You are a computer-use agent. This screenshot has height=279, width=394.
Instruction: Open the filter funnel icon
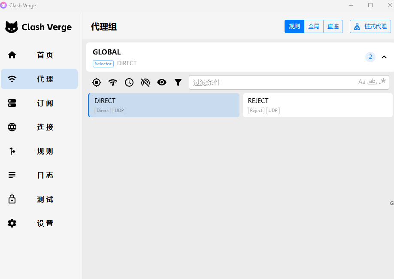[x=178, y=82]
